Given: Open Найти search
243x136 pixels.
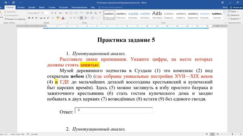Looking at the screenshot, I should [x=233, y=12].
